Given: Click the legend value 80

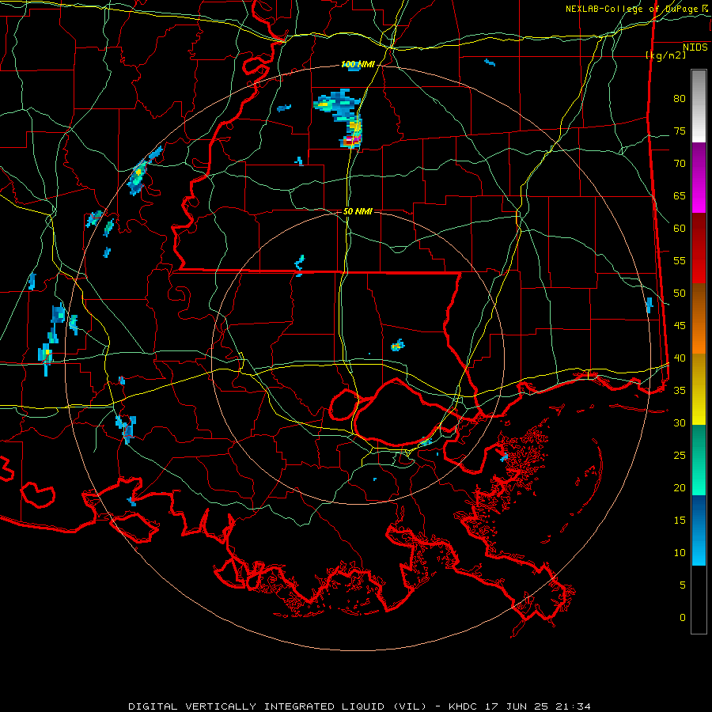Looking at the screenshot, I should (680, 99).
